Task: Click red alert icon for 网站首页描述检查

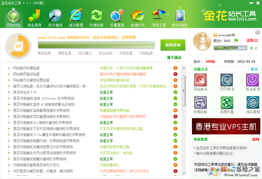Action: pos(175,74)
